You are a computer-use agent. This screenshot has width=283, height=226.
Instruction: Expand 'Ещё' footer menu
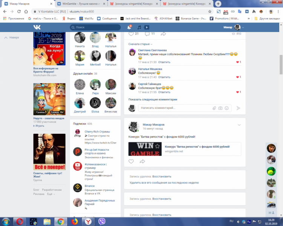point(51,194)
